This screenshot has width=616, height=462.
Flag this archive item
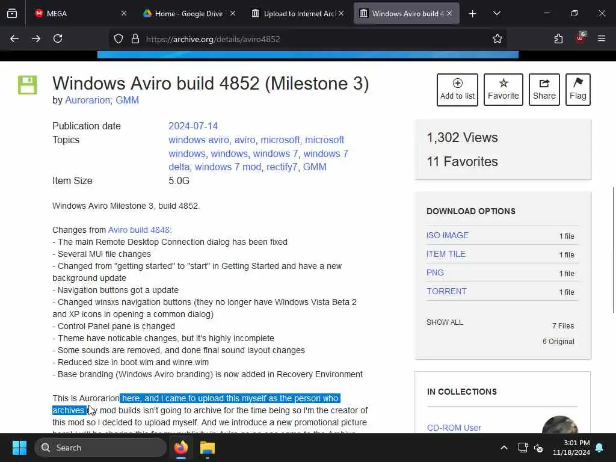pyautogui.click(x=578, y=90)
